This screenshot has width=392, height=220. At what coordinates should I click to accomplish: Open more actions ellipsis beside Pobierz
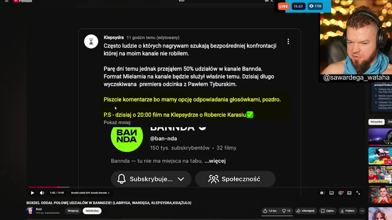click(x=362, y=211)
